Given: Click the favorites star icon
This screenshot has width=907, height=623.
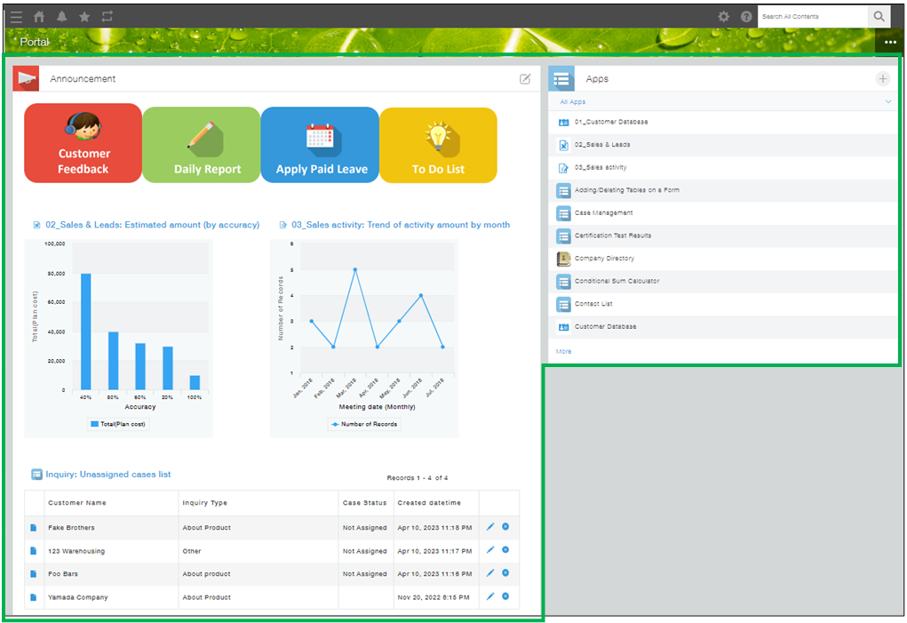Looking at the screenshot, I should pos(83,15).
